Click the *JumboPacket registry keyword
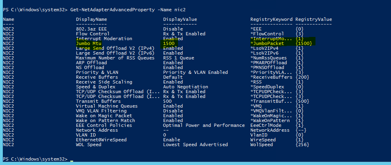 (268, 43)
